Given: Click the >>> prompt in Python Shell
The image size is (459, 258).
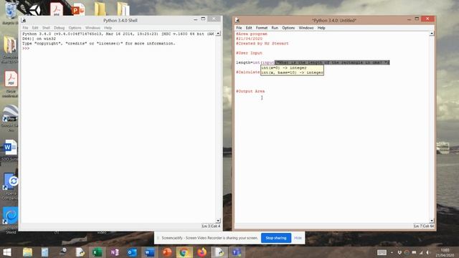Looking at the screenshot, I should pos(26,48).
